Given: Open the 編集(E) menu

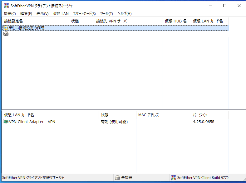Looking at the screenshot, I should [x=26, y=14].
